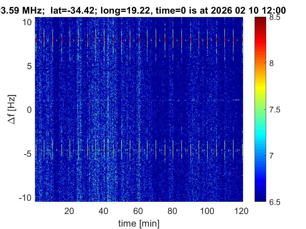Click the x-axis tick label 40
306x229 pixels.
coord(104,211)
